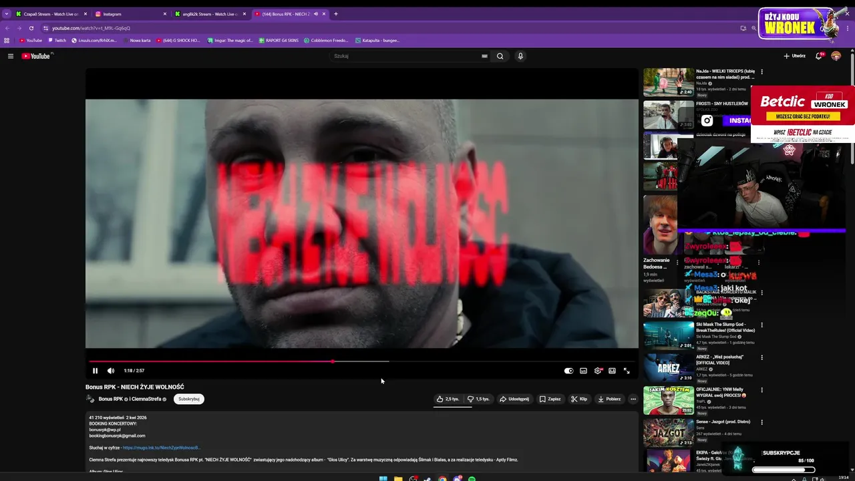Open Spotify from the taskbar
The width and height of the screenshot is (855, 481).
coord(472,478)
